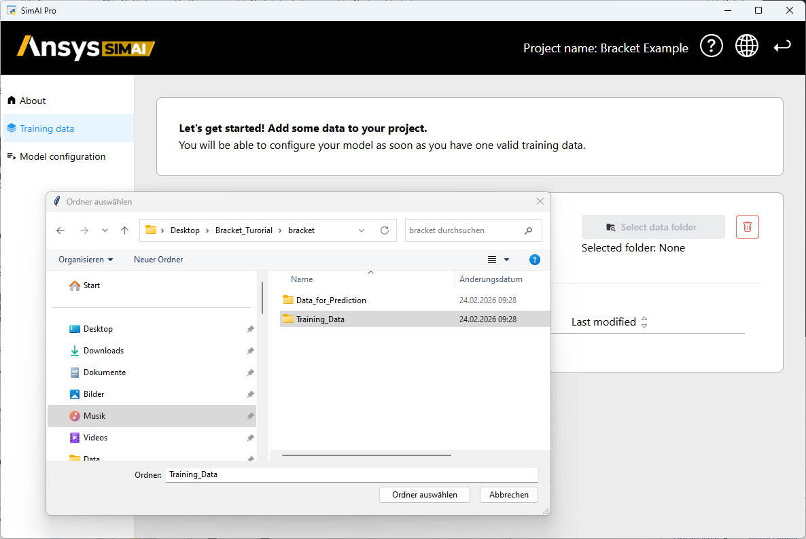Open the help question mark icon

[711, 47]
